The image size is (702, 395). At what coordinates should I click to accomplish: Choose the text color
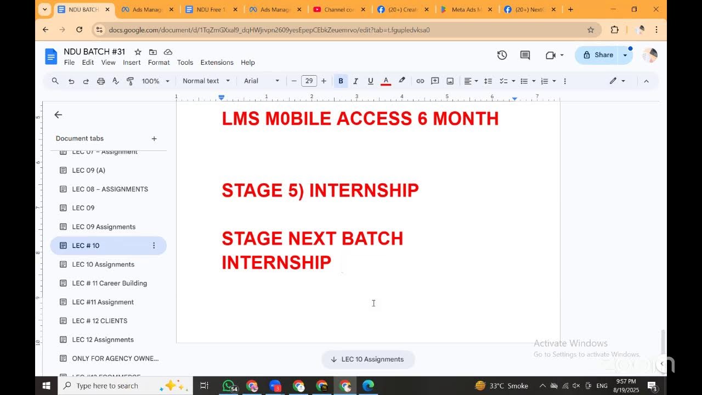386,81
